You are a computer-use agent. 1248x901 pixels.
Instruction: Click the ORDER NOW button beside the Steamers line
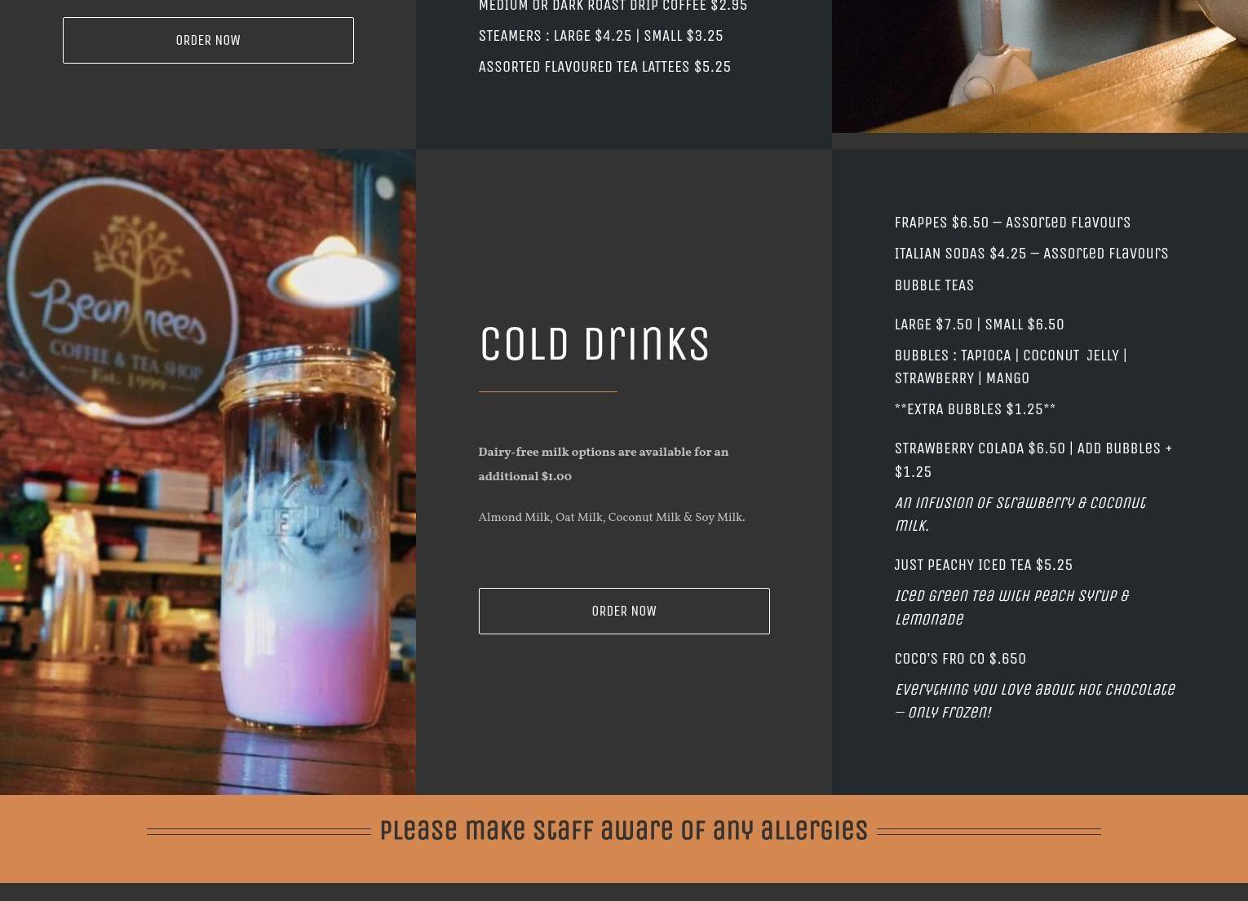208,40
